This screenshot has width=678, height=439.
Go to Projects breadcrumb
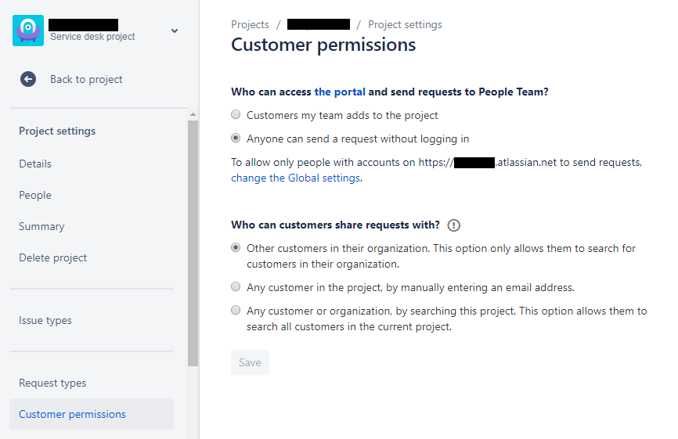point(250,24)
